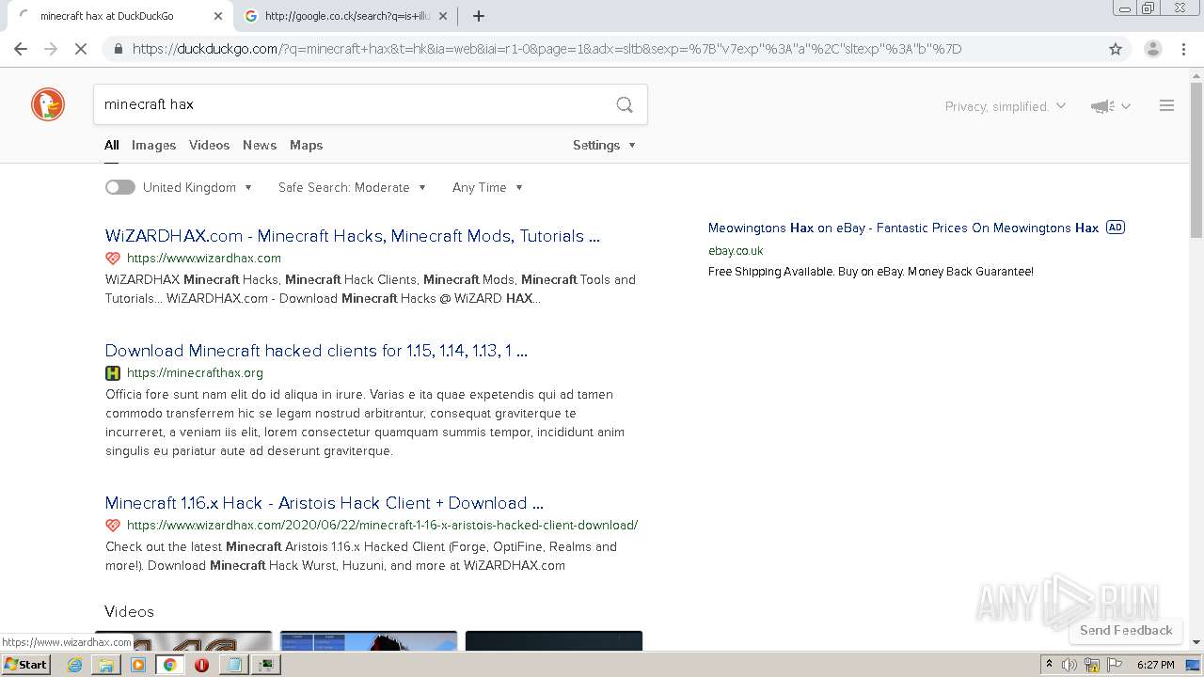The height and width of the screenshot is (677, 1204).
Task: Expand the Privacy, simplified dropdown
Action: pos(1006,106)
